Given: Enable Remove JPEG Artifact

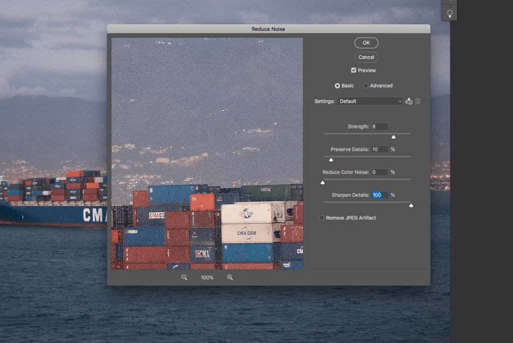Looking at the screenshot, I should coord(322,218).
